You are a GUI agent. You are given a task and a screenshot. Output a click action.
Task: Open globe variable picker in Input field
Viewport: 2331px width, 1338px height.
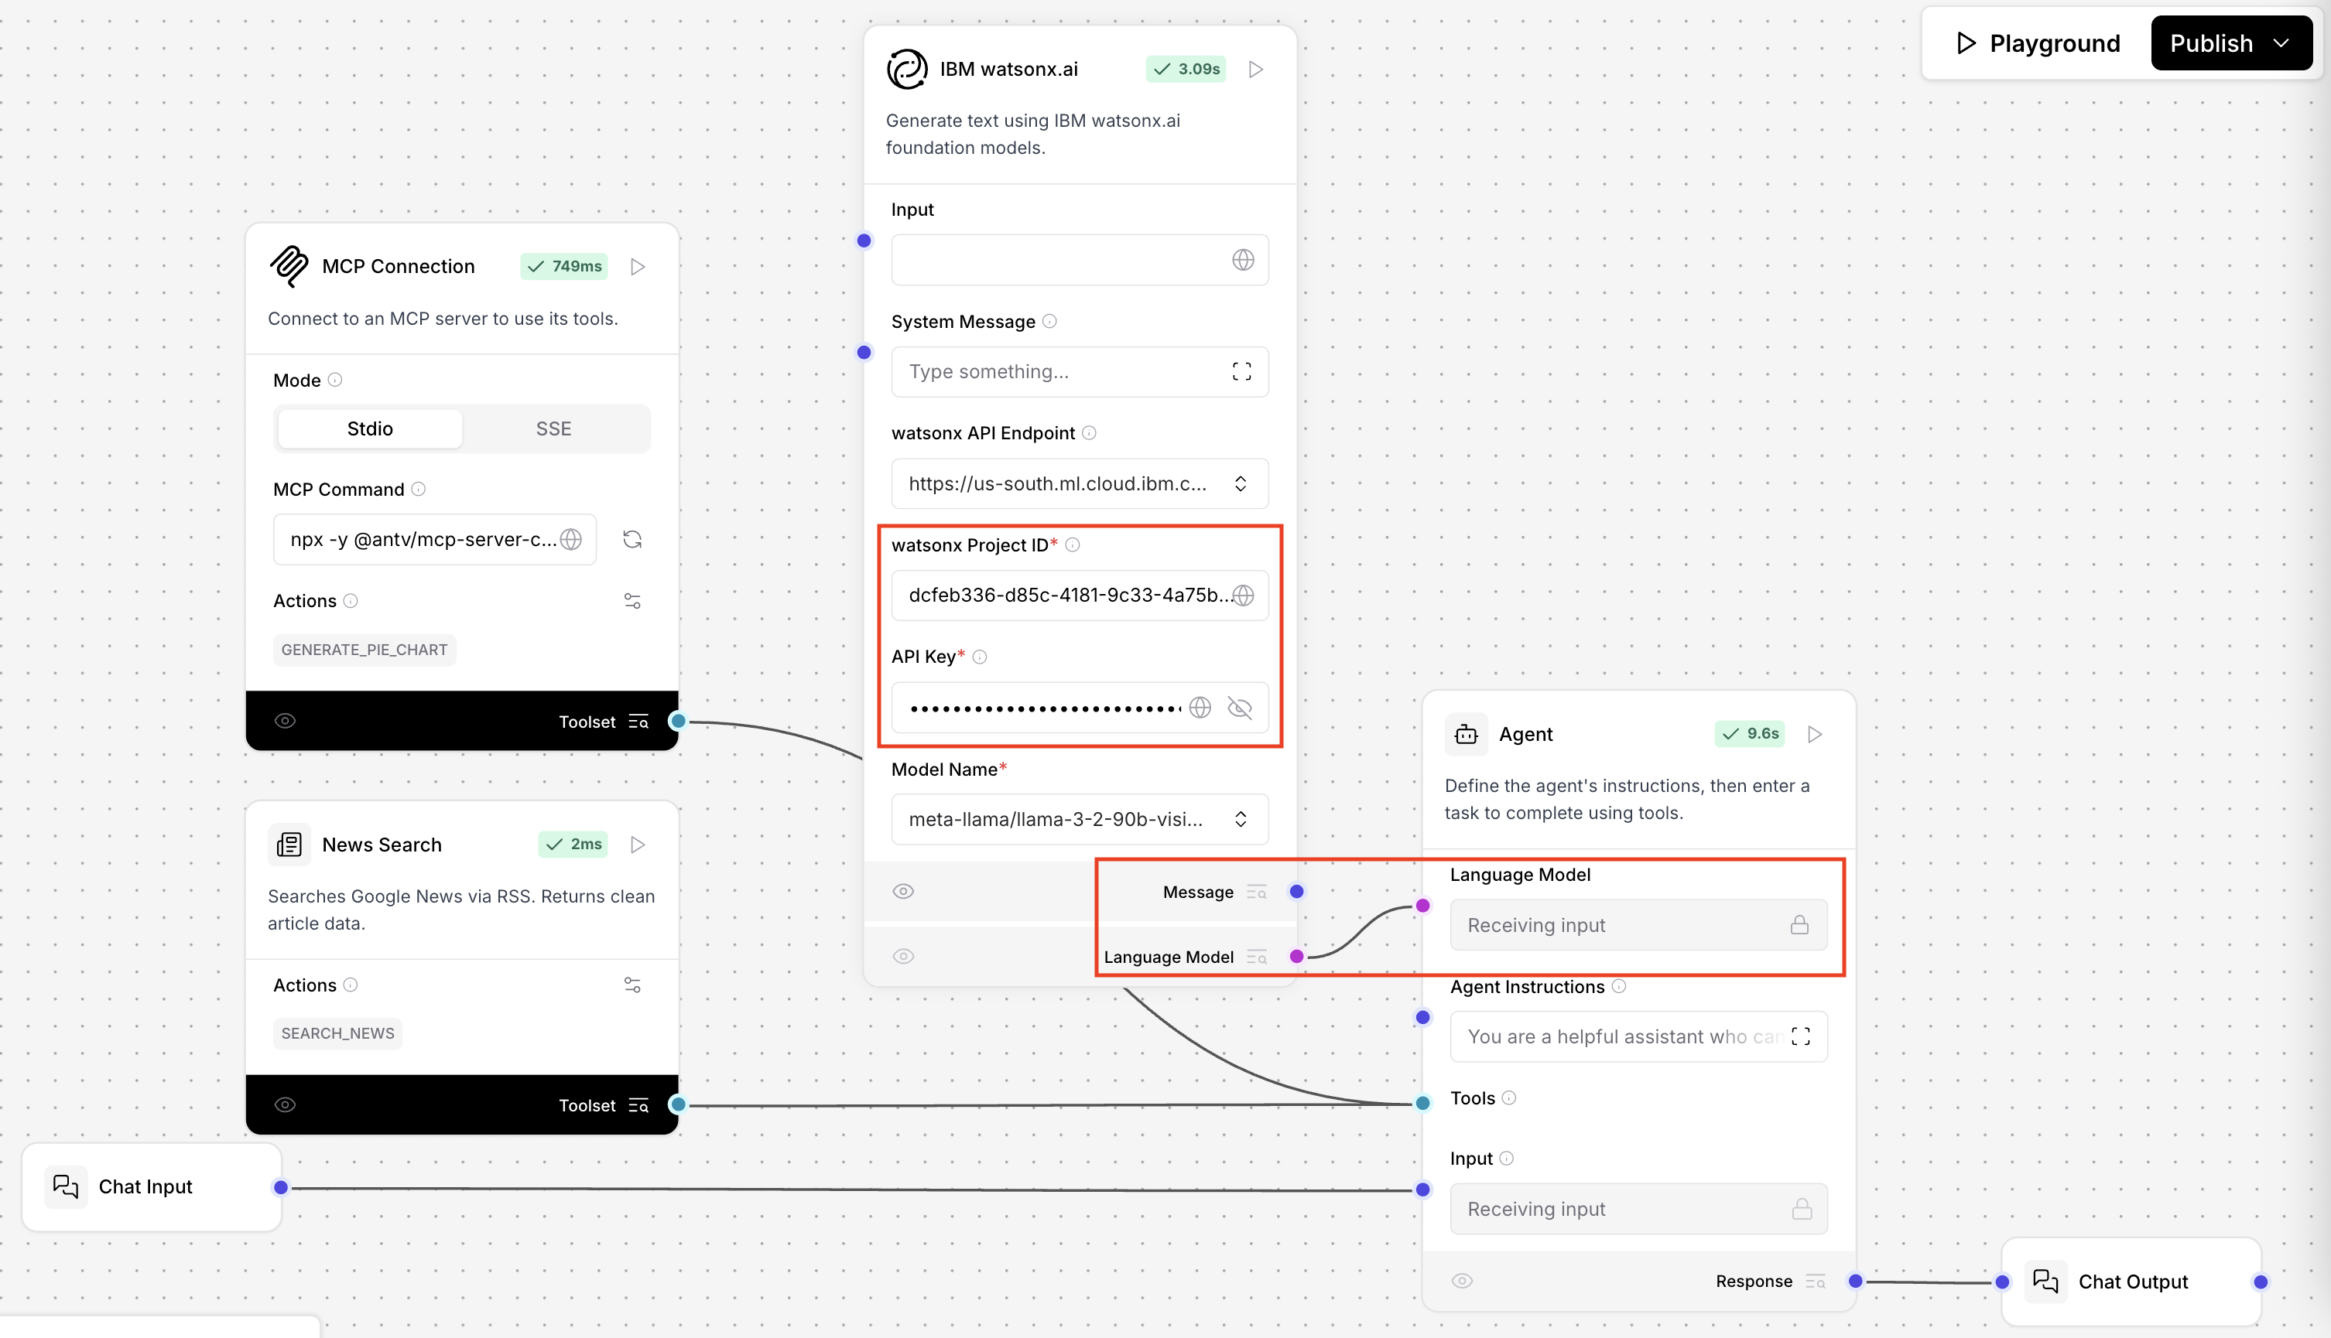(1242, 260)
